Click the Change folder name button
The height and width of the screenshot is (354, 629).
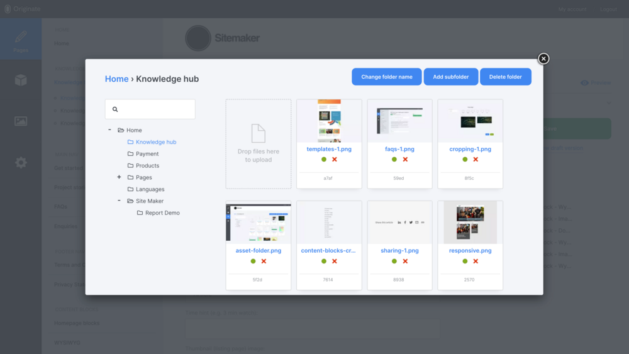[387, 77]
